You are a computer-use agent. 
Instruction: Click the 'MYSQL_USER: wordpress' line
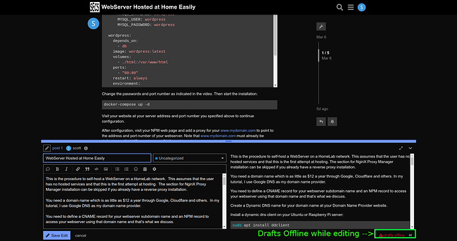141,19
